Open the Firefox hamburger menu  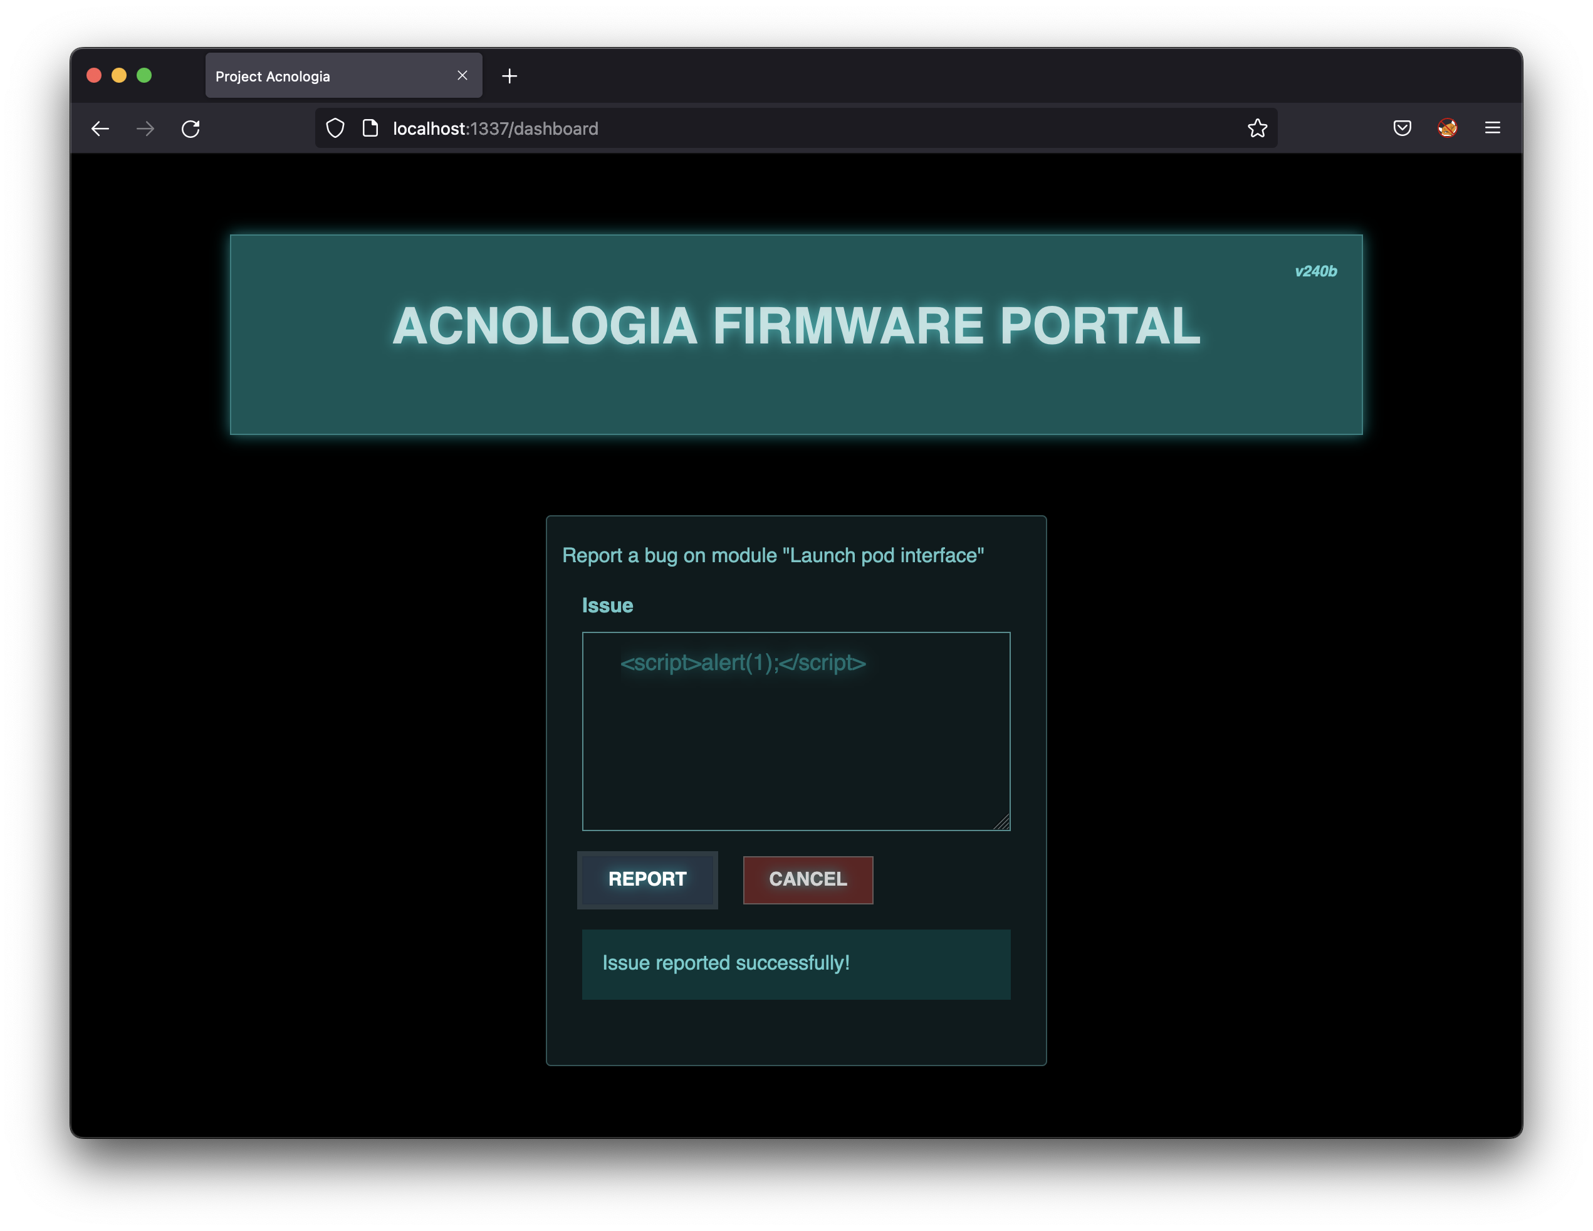click(x=1492, y=128)
